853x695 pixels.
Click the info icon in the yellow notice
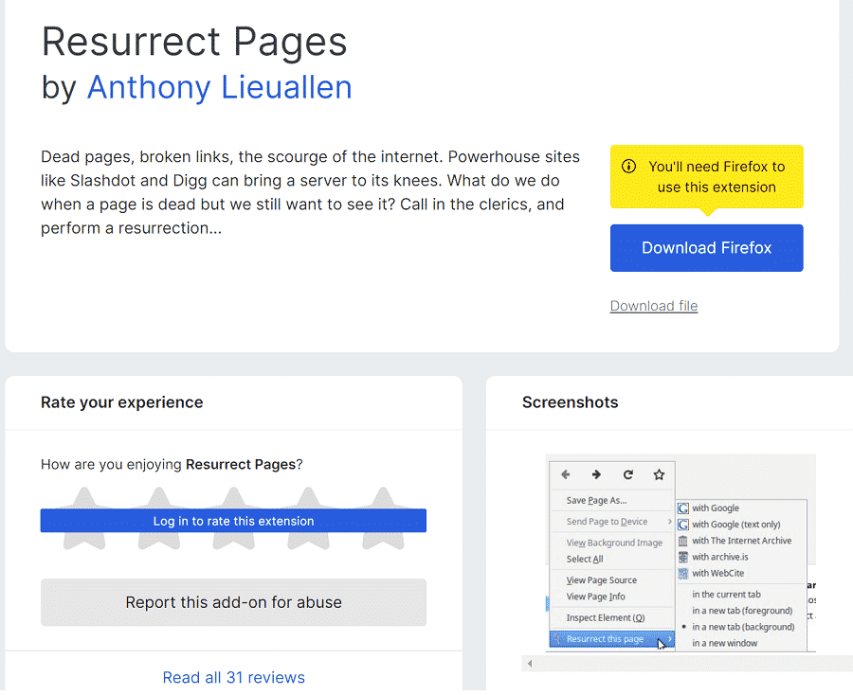(628, 167)
